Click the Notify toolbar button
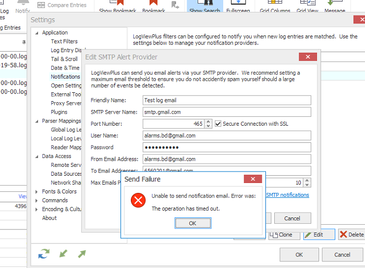 [23, 7]
